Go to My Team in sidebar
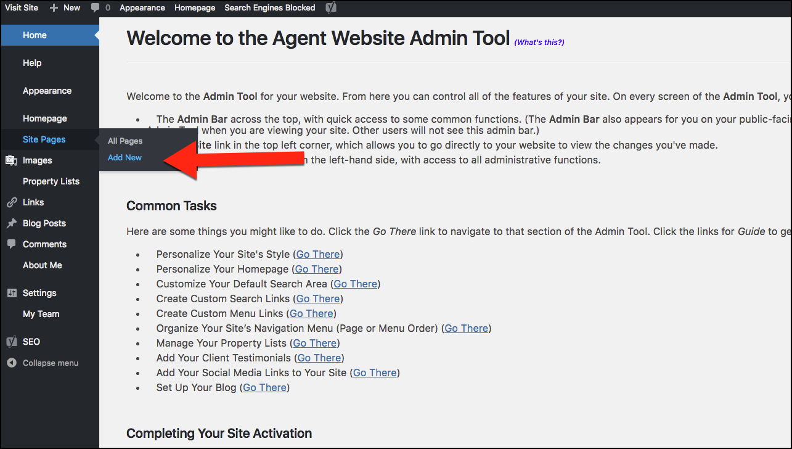Screen dimensions: 792x449 pos(41,314)
